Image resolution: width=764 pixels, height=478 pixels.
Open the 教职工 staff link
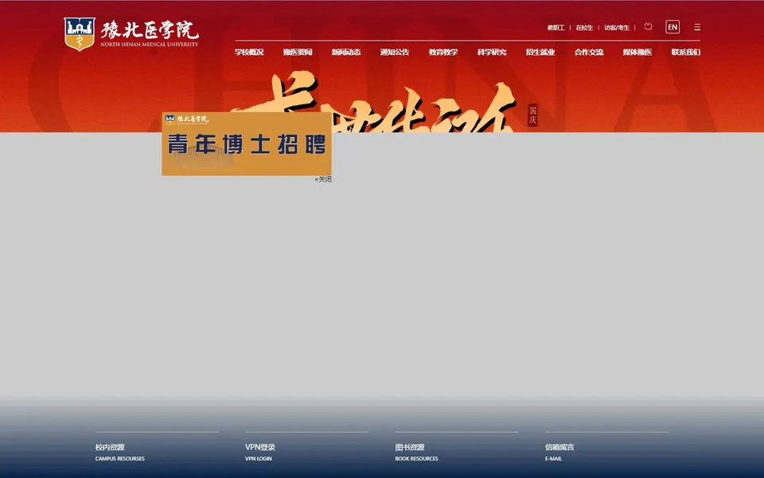555,28
